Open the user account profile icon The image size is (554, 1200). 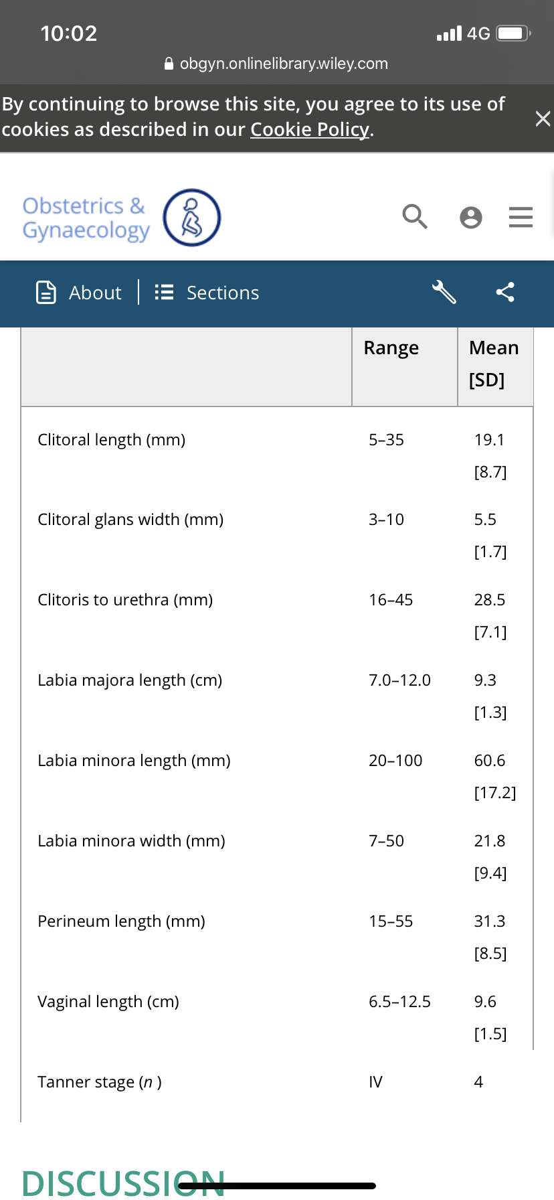tap(471, 218)
